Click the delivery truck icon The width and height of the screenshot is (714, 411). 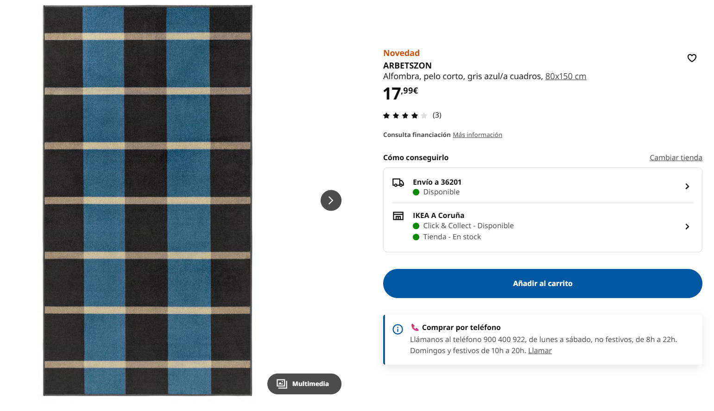398,183
